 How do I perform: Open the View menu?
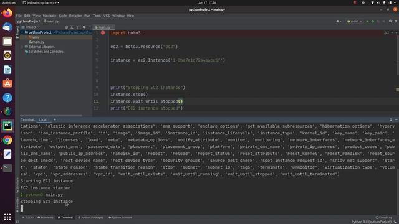[x=36, y=16]
